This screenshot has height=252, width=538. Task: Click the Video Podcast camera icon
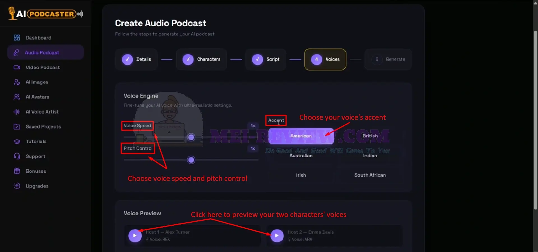pos(17,67)
